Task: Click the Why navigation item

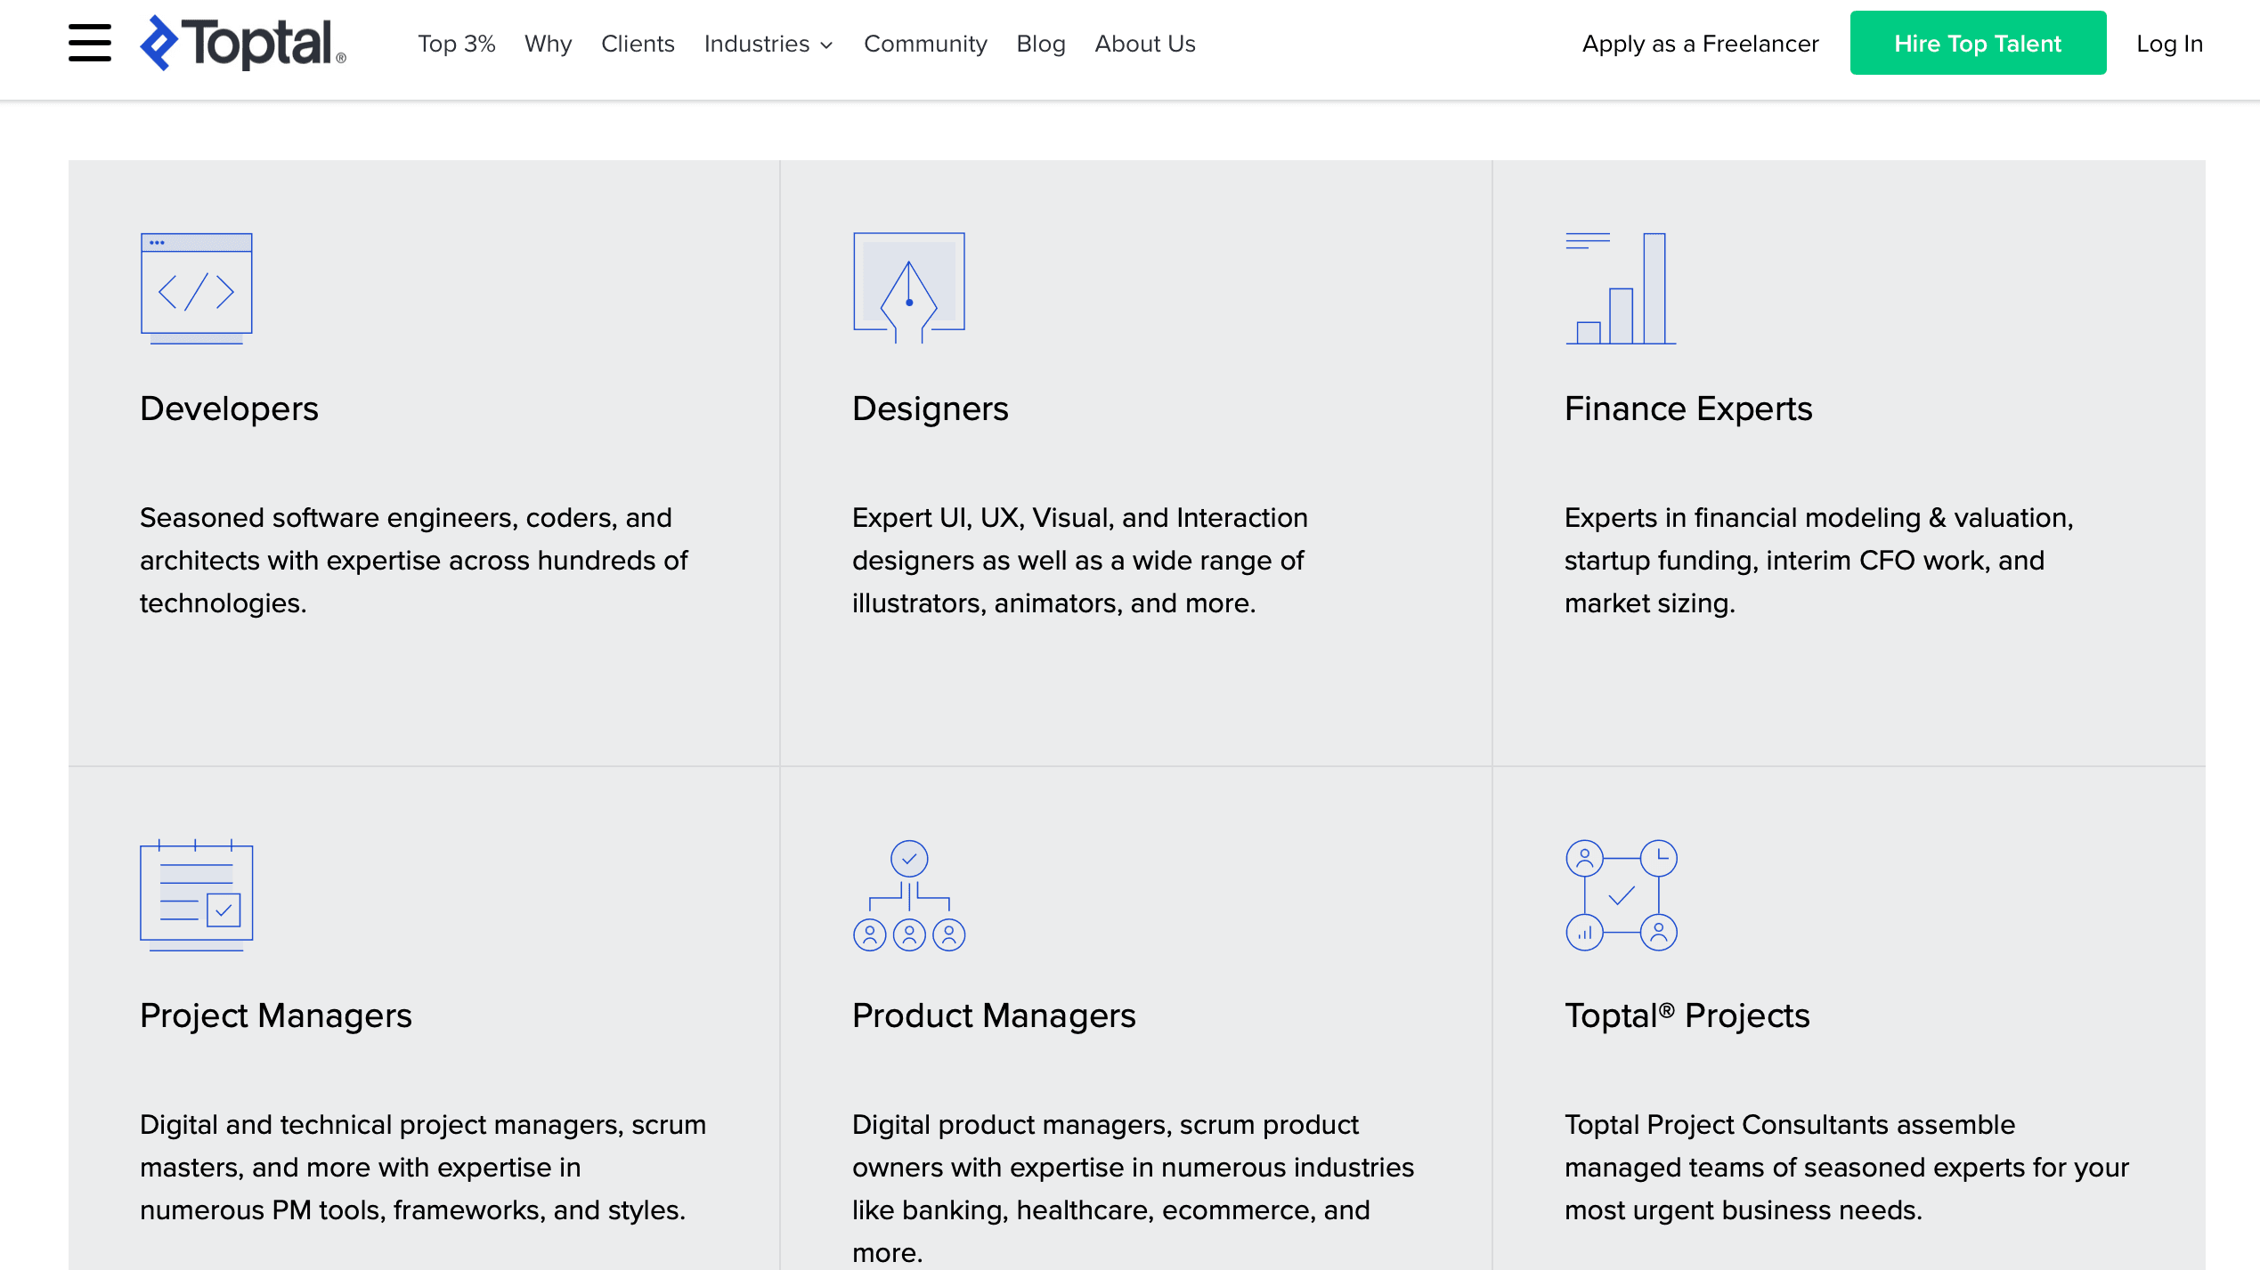Action: click(548, 43)
